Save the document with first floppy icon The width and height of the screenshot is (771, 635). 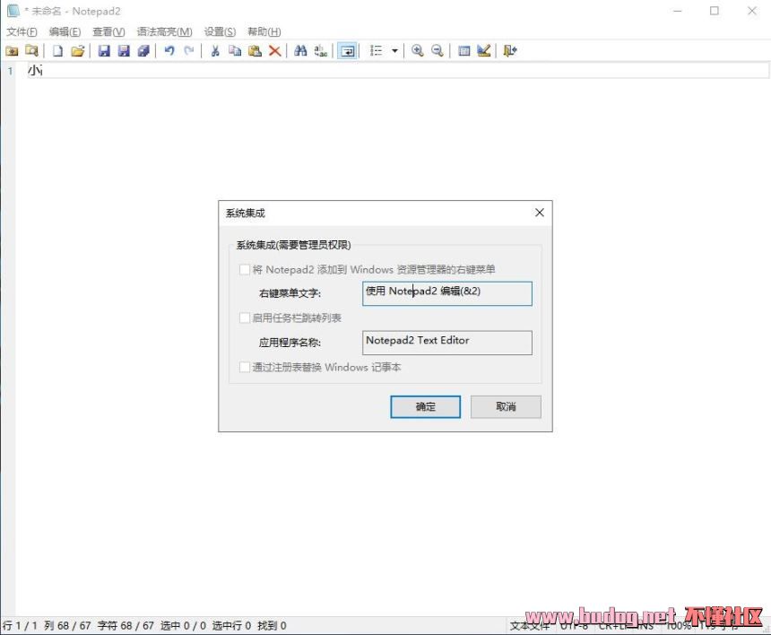(104, 50)
